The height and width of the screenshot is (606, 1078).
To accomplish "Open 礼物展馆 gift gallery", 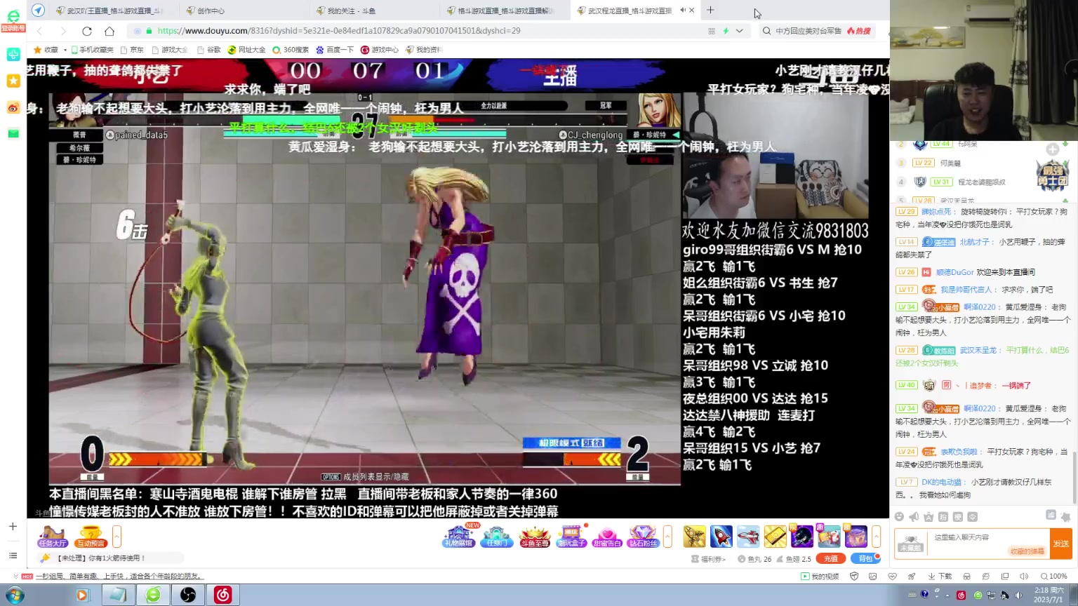I will pos(458,537).
